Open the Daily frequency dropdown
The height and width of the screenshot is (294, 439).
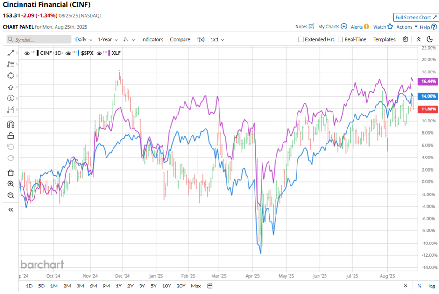[84, 40]
